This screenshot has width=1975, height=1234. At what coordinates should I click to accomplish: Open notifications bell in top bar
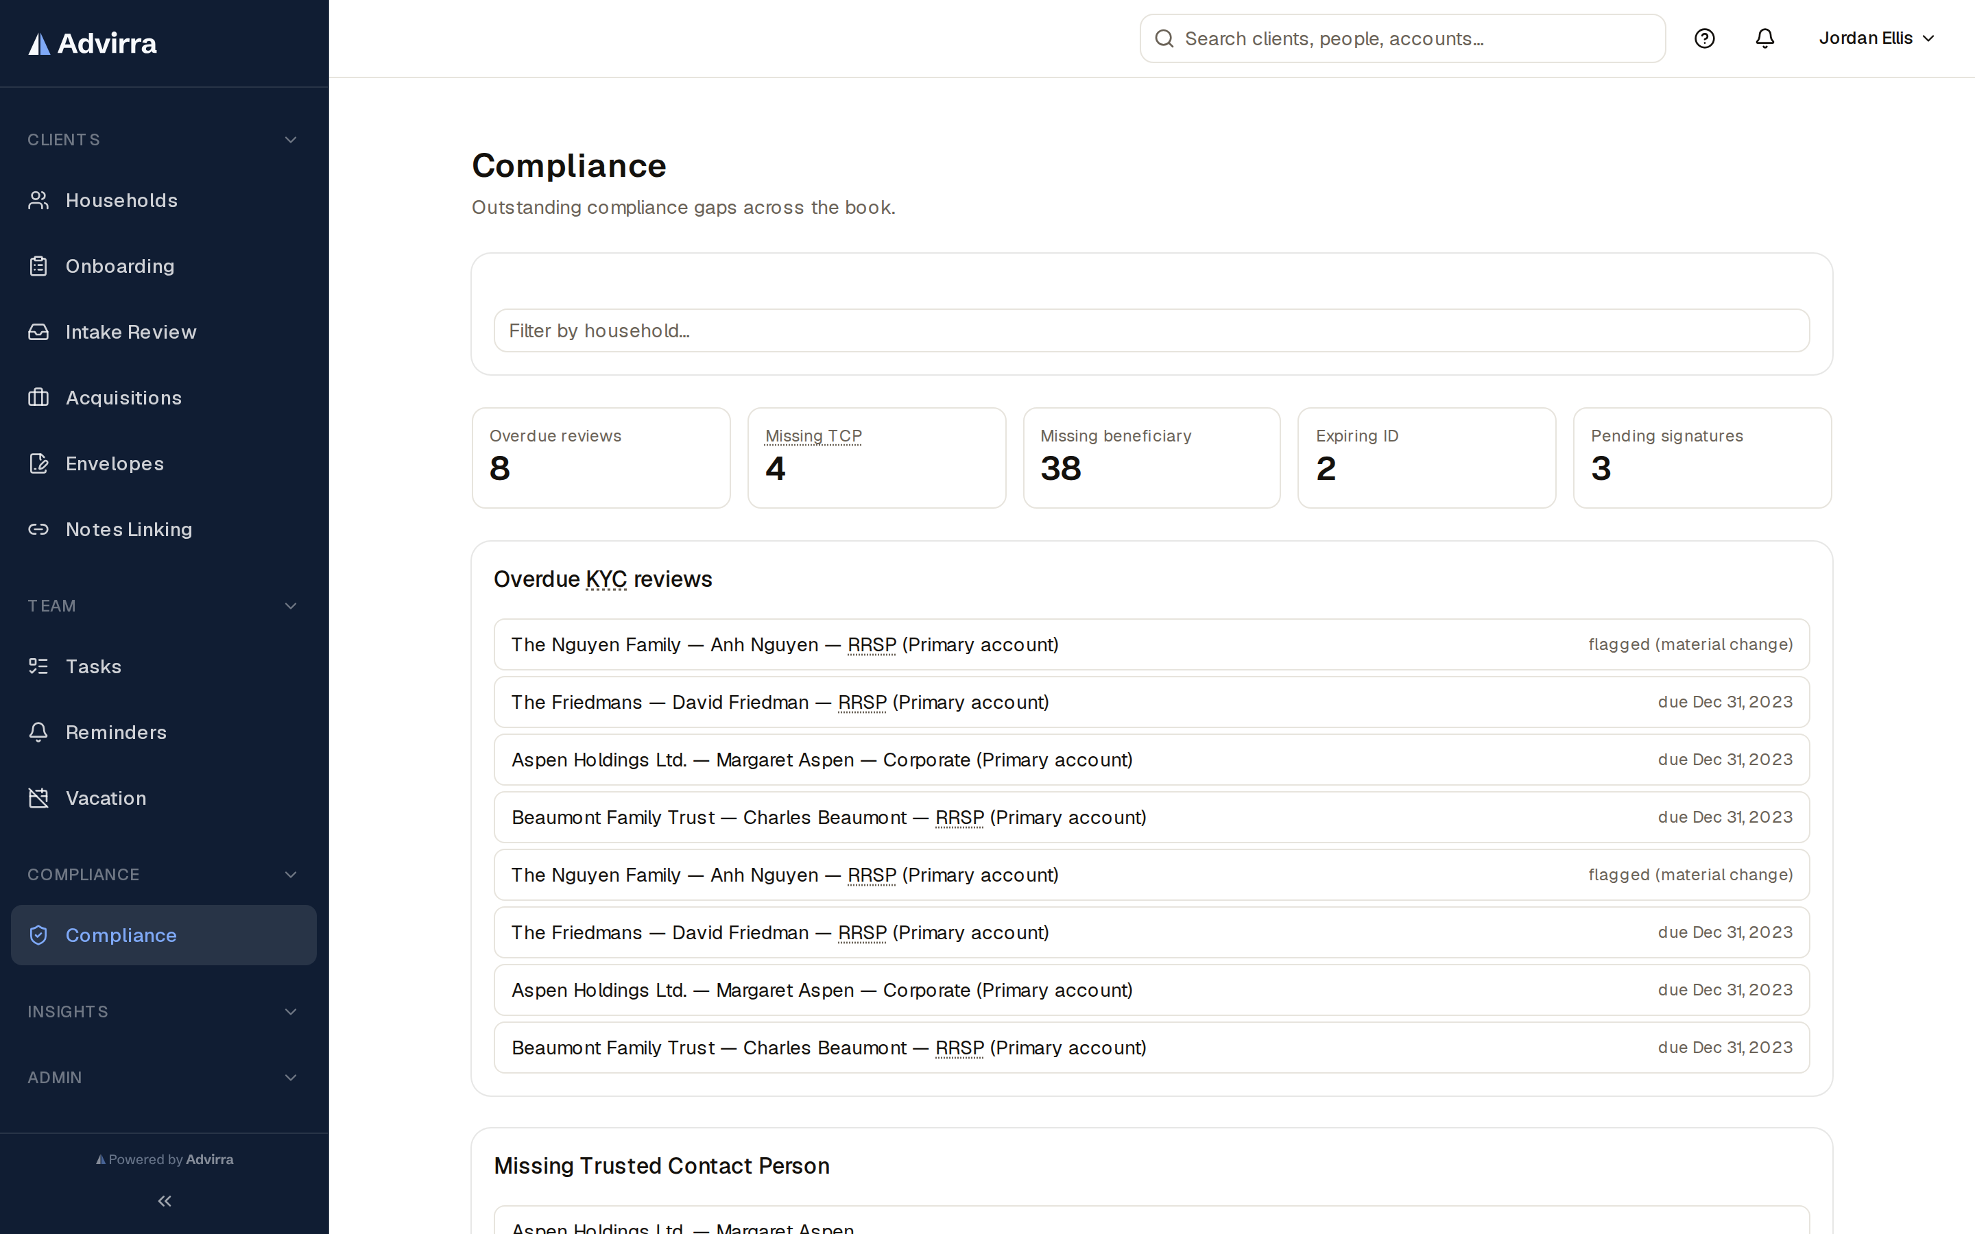tap(1764, 38)
